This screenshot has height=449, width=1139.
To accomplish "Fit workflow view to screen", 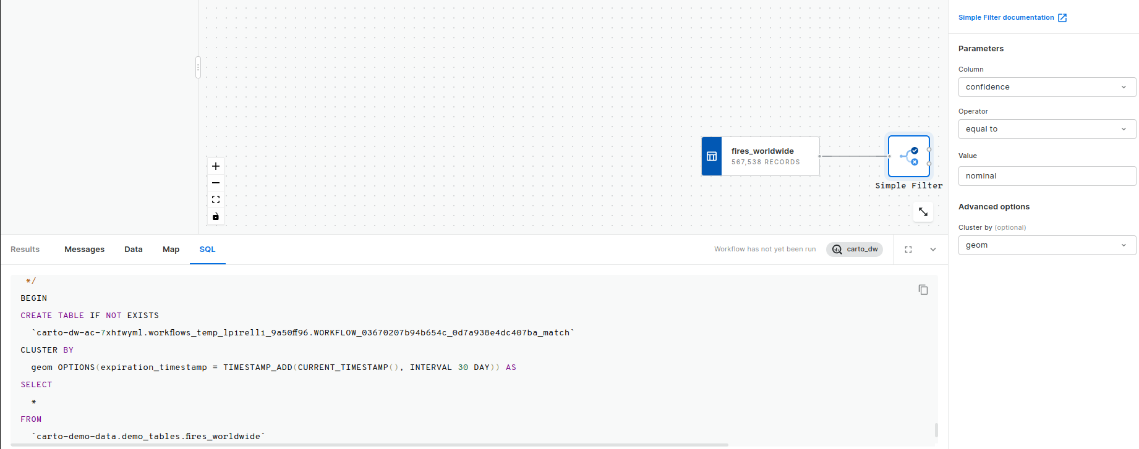I will pyautogui.click(x=216, y=199).
